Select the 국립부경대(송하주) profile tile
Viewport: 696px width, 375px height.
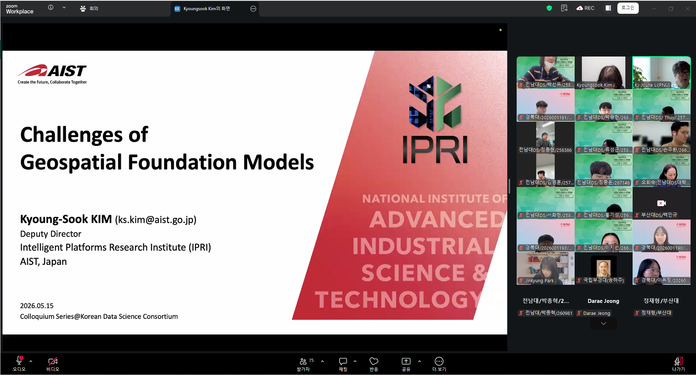604,268
